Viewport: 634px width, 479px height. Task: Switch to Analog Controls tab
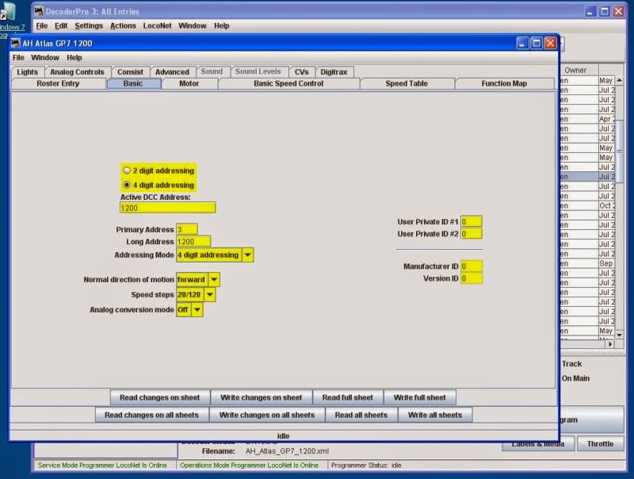pyautogui.click(x=77, y=72)
